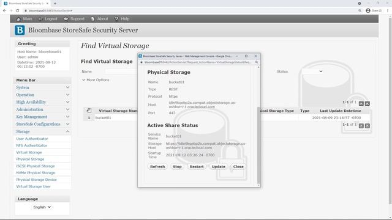Open Physical Storage menu item
The width and height of the screenshot is (392, 220).
30,159
